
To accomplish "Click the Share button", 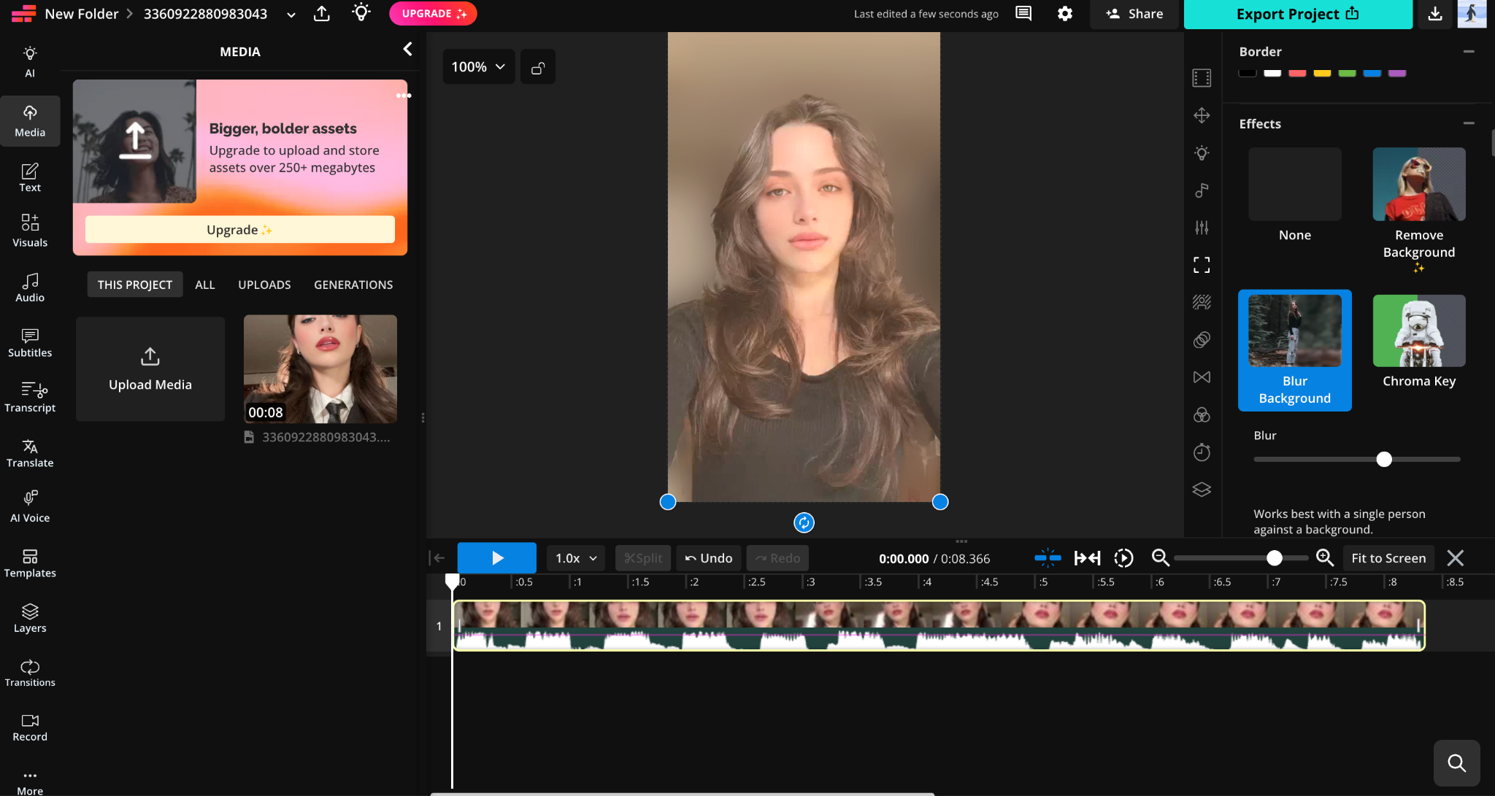I will click(x=1134, y=14).
